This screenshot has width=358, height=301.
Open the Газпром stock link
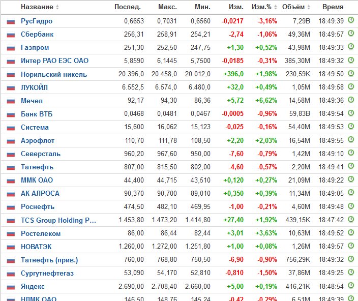35,48
